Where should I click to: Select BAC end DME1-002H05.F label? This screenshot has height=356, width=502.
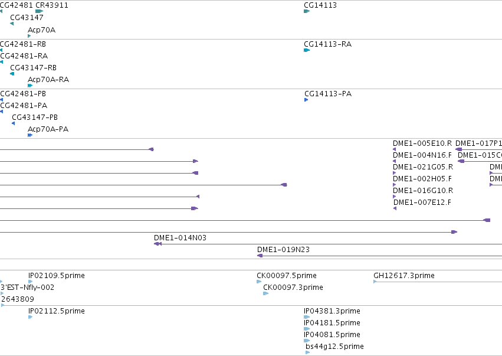(422, 179)
